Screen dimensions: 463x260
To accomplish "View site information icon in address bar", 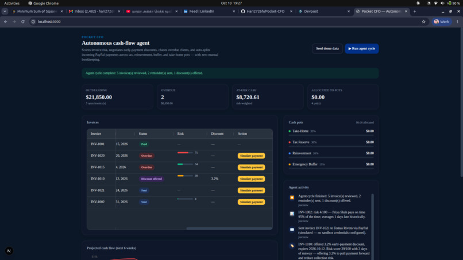I will [x=33, y=22].
